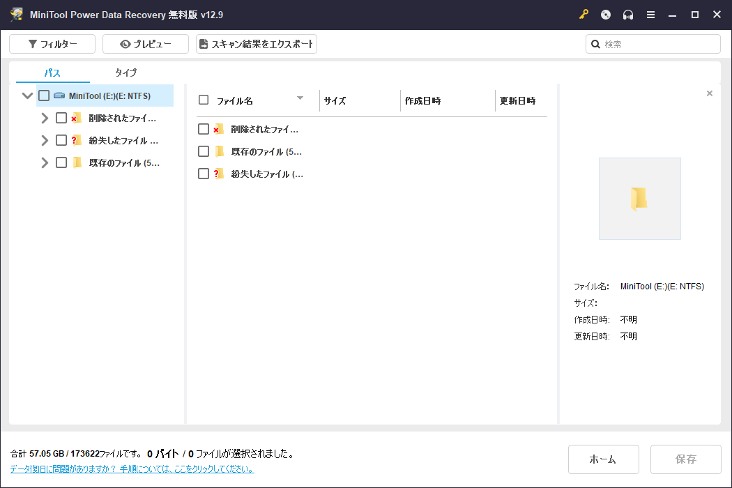Screen dimensions: 732x488
Task: Select 削除されたファイ… label in tree
Action: pos(122,118)
